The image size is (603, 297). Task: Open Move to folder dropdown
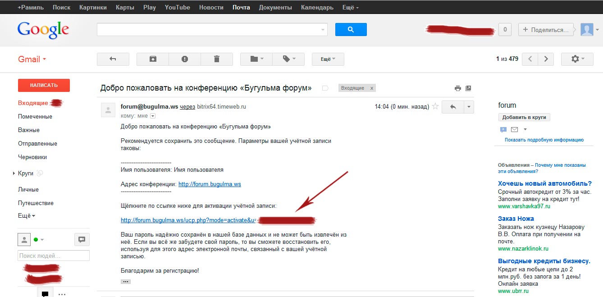pos(256,59)
